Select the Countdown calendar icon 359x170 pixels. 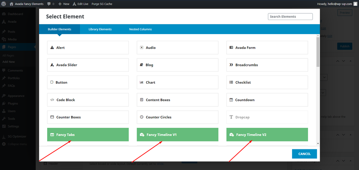(231, 100)
